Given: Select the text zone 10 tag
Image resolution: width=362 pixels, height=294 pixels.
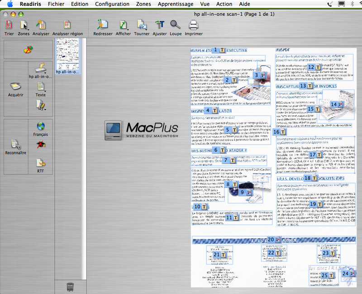Looking at the screenshot, I should coord(200,207).
